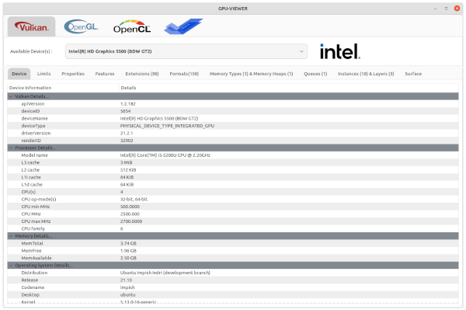Click the Intel vendor logo

coord(340,51)
